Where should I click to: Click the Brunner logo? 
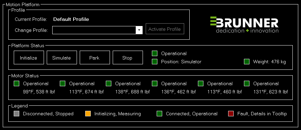[x=244, y=25]
